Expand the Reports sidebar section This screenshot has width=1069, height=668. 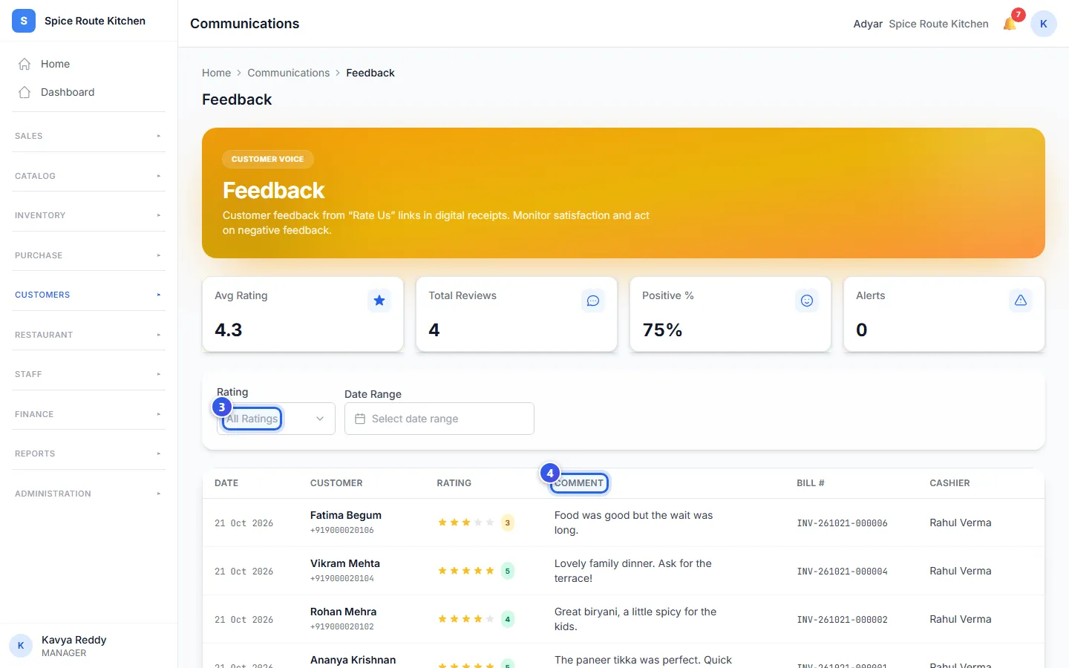click(x=88, y=453)
